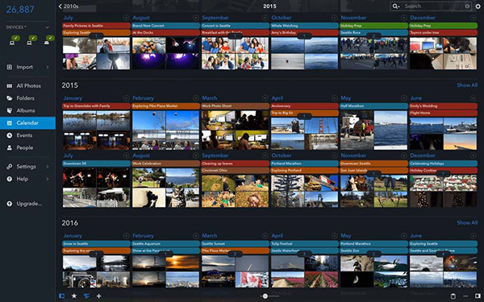This screenshot has height=302, width=484.
Task: Open All Photos view
Action: pyautogui.click(x=27, y=85)
